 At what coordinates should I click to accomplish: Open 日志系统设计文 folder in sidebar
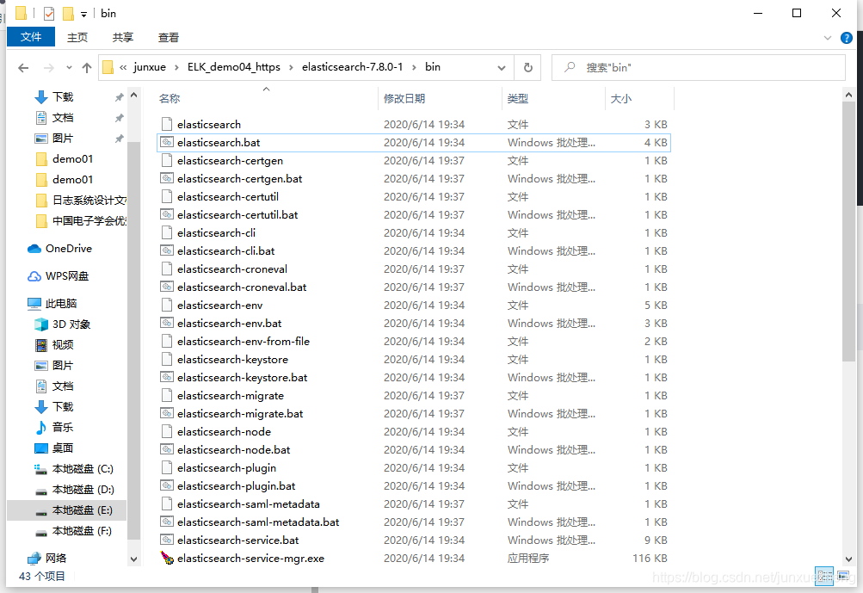coord(89,200)
